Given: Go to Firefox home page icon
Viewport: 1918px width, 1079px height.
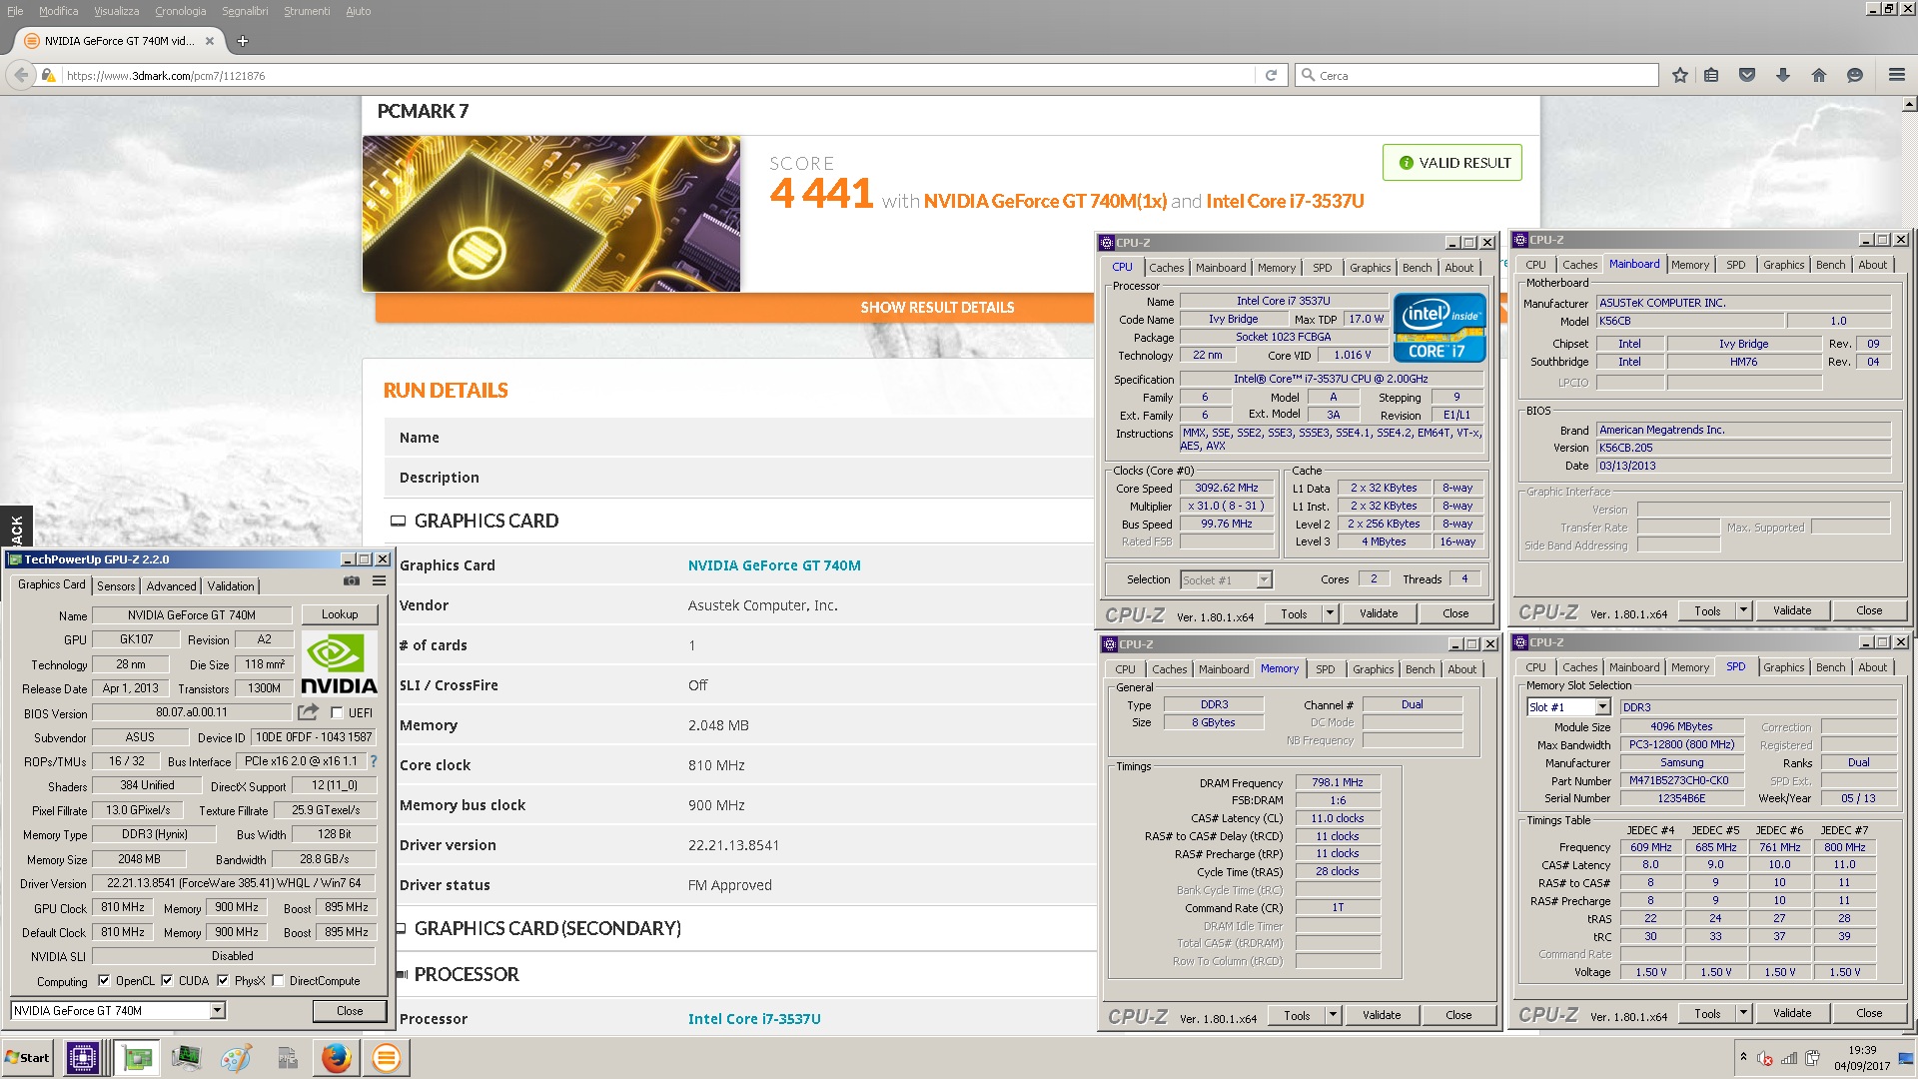Looking at the screenshot, I should (x=1819, y=75).
